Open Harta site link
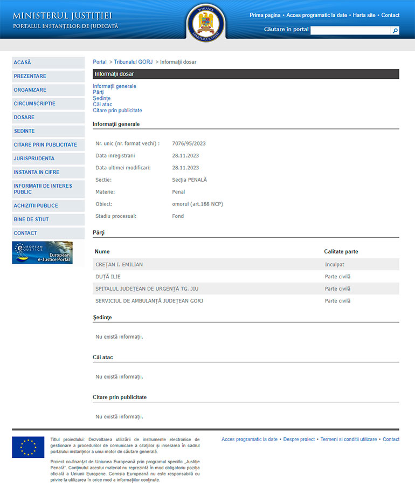Image resolution: width=415 pixels, height=487 pixels. pyautogui.click(x=364, y=15)
